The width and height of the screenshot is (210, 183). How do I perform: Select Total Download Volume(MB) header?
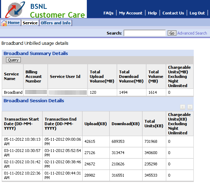click(x=132, y=76)
